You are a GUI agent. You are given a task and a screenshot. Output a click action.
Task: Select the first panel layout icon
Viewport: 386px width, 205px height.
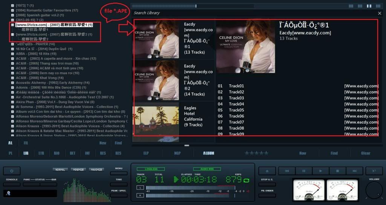(351, 6)
